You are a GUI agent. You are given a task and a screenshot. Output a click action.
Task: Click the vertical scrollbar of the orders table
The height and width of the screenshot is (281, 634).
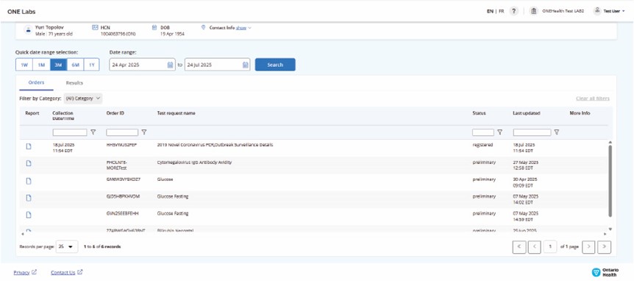tap(610, 181)
